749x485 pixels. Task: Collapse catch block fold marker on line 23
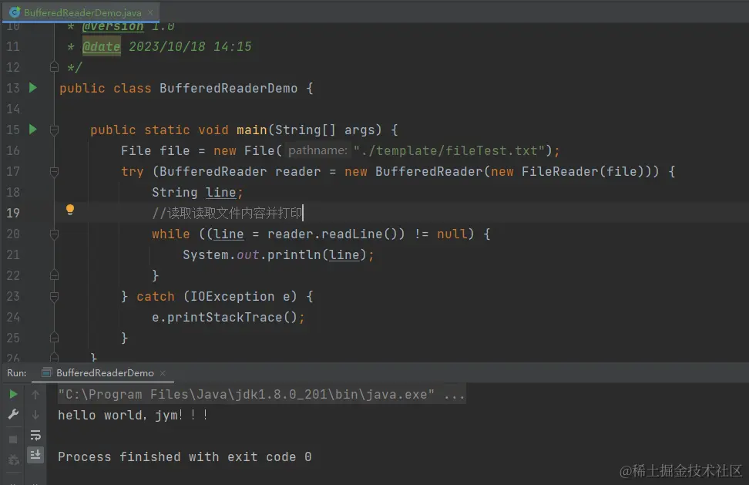54,296
